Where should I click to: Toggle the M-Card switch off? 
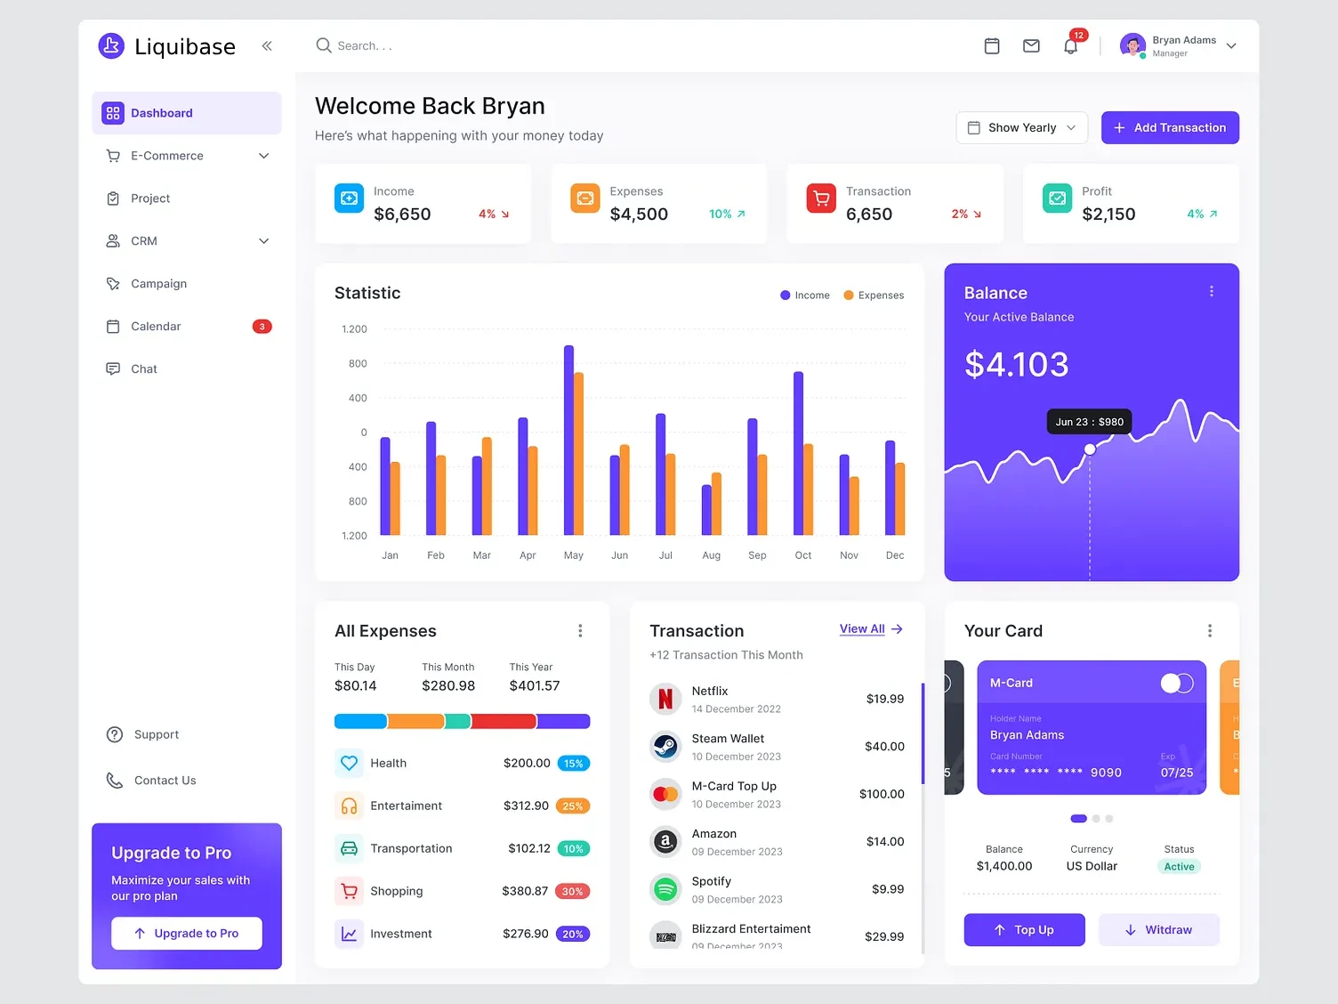1176,683
